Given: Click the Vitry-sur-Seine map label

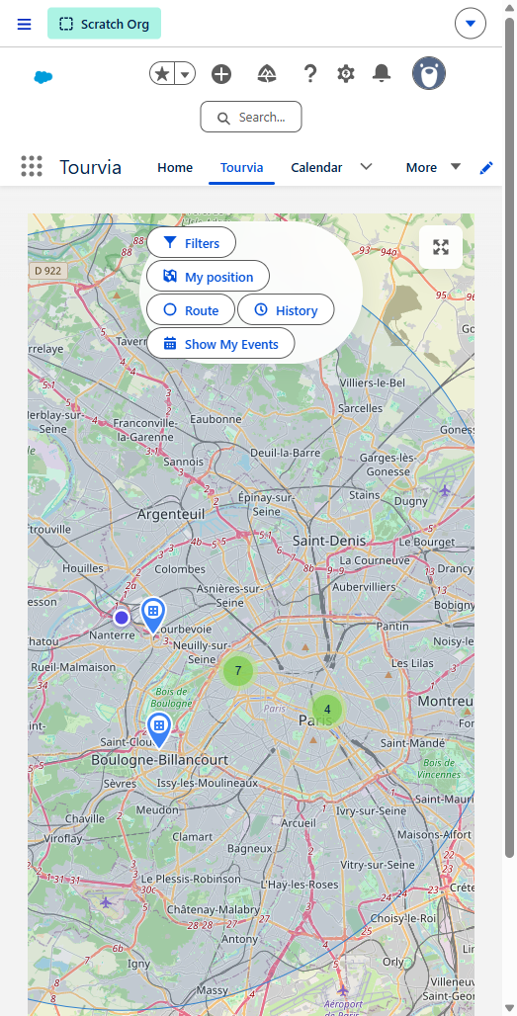Looking at the screenshot, I should click(x=377, y=865).
